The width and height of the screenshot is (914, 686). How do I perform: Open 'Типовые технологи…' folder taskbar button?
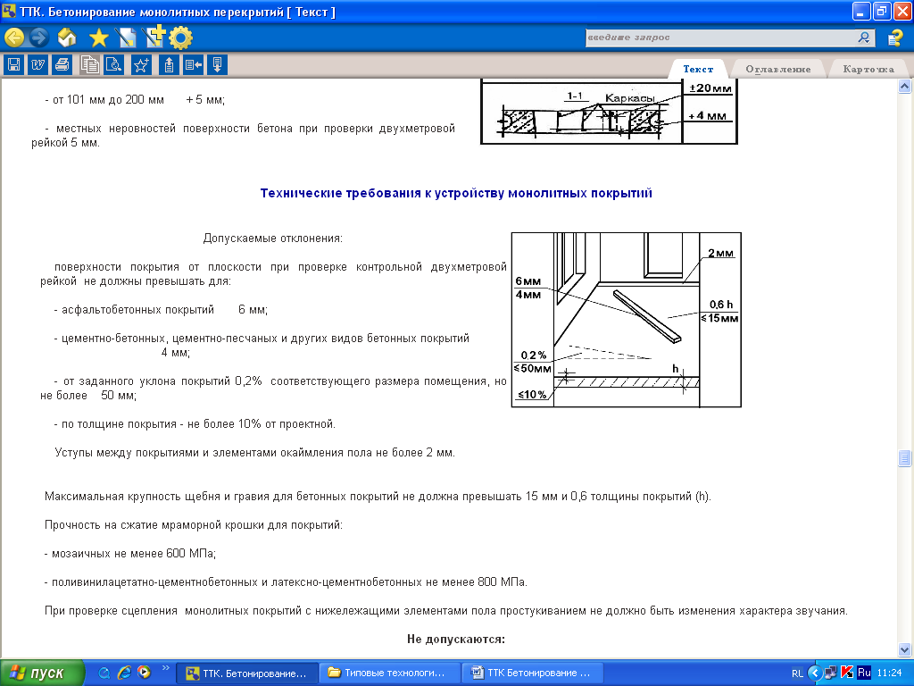click(x=389, y=673)
